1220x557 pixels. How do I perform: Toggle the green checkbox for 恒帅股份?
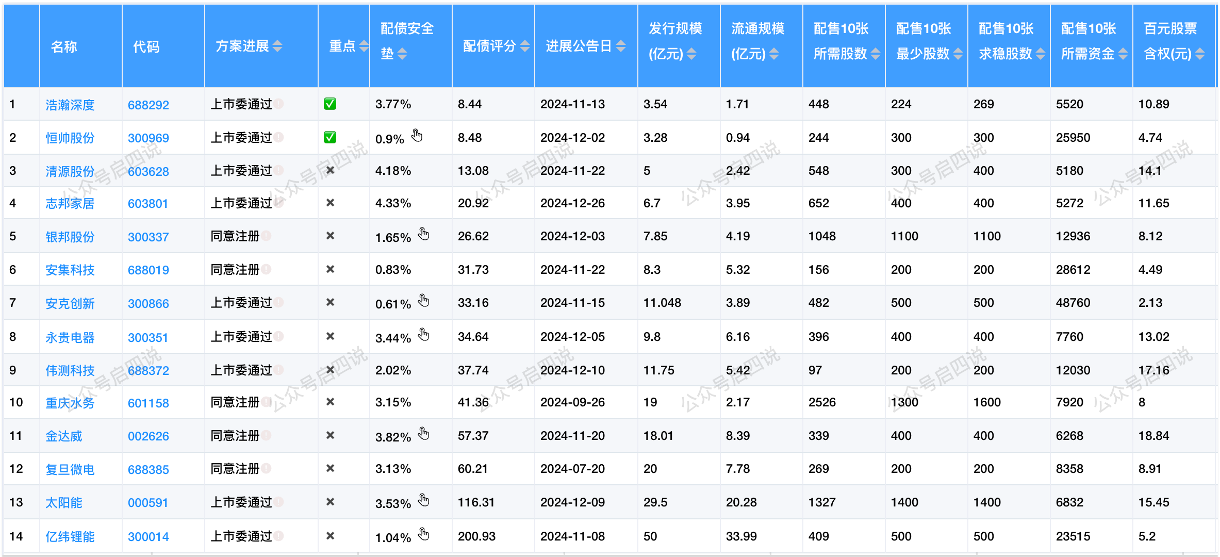point(330,137)
